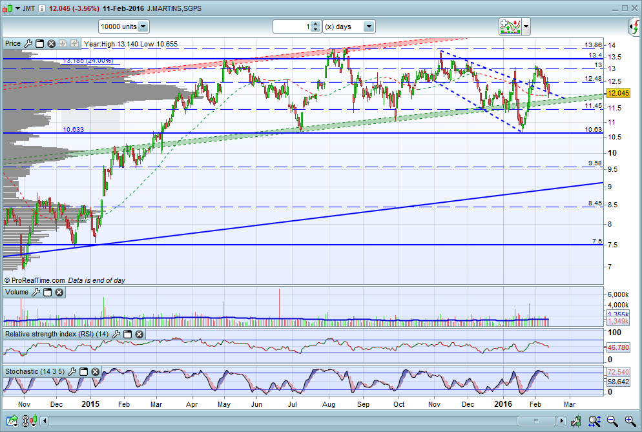
Task: Show JMT instrument info icon
Action: point(42,8)
